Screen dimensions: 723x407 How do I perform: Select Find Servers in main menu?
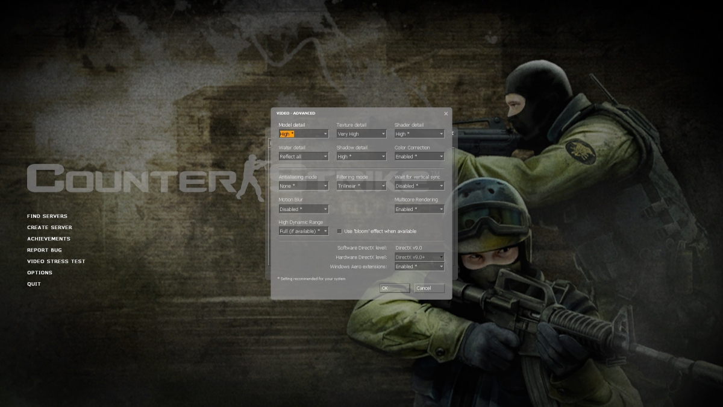(x=47, y=216)
